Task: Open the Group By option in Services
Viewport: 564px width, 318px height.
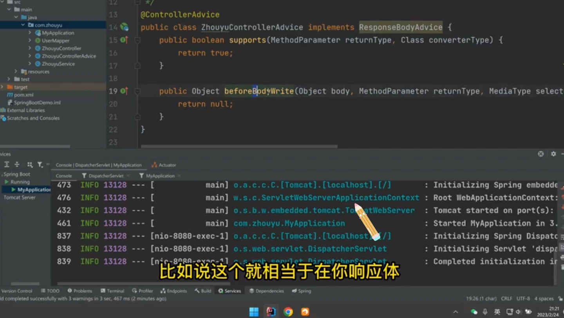Action: click(x=30, y=164)
